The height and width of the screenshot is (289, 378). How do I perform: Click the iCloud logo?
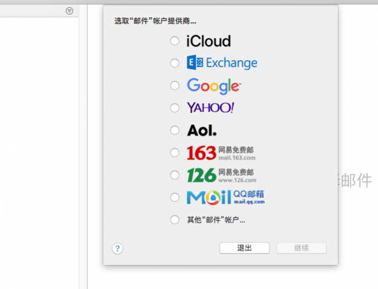pos(209,41)
